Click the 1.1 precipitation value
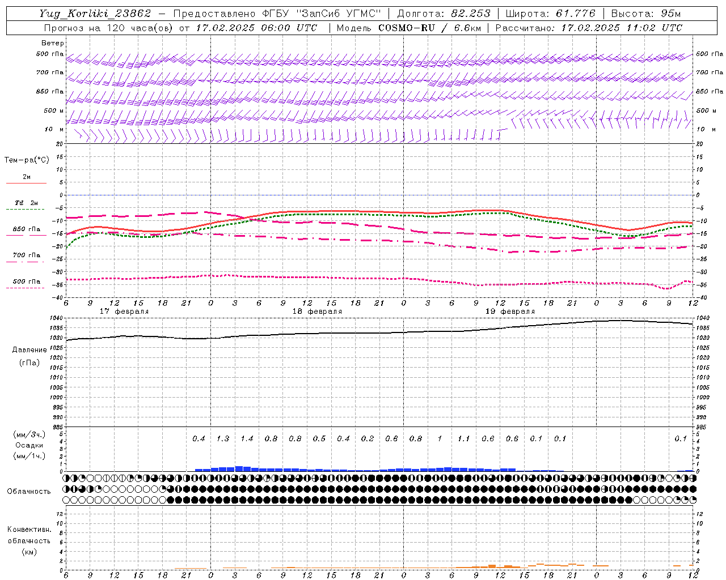 click(x=464, y=438)
